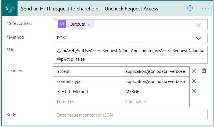Viewport: 214px width, 127px height.
Task: Open the POST method combo box
Action: (x=124, y=38)
